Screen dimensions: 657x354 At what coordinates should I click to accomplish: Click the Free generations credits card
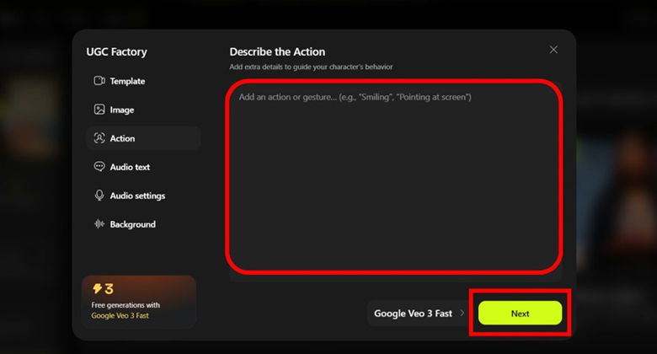(139, 302)
